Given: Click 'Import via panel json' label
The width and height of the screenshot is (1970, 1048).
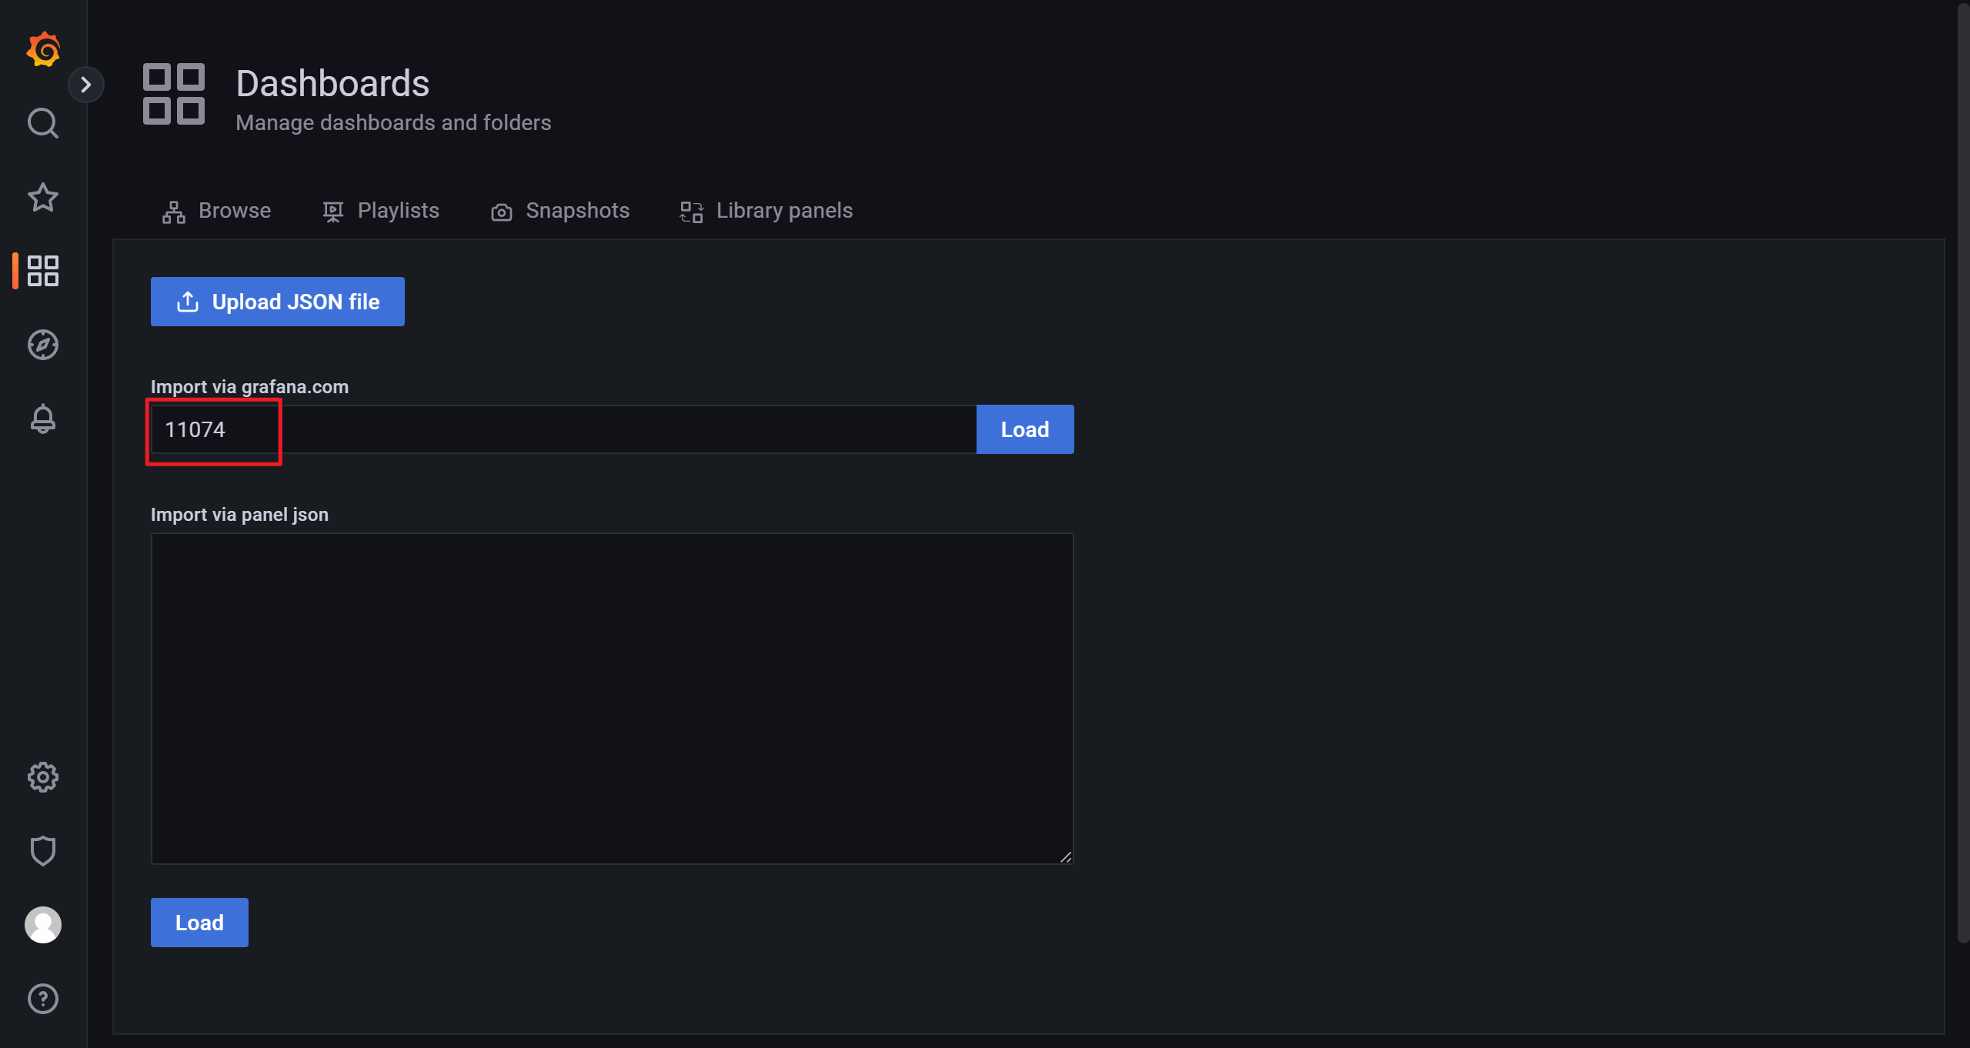Looking at the screenshot, I should 239,515.
